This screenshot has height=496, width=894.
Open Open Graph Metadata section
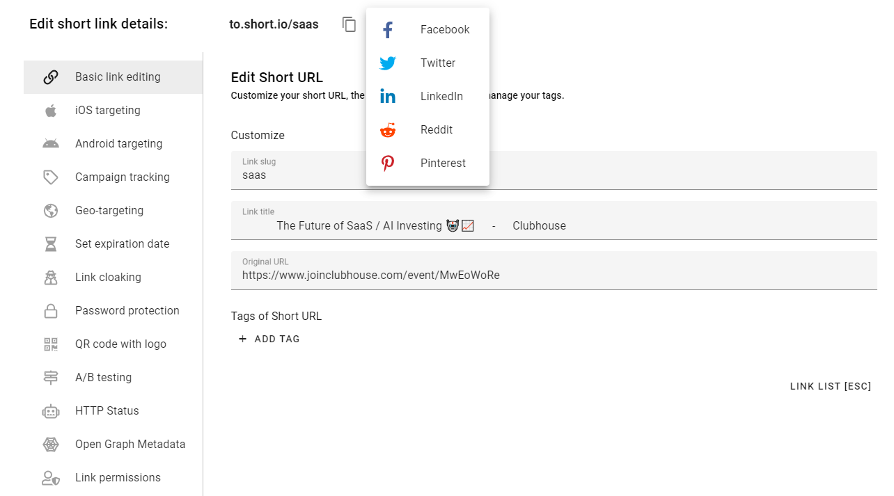point(130,445)
